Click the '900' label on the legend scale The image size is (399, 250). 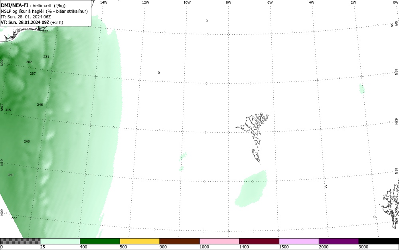tap(163, 247)
